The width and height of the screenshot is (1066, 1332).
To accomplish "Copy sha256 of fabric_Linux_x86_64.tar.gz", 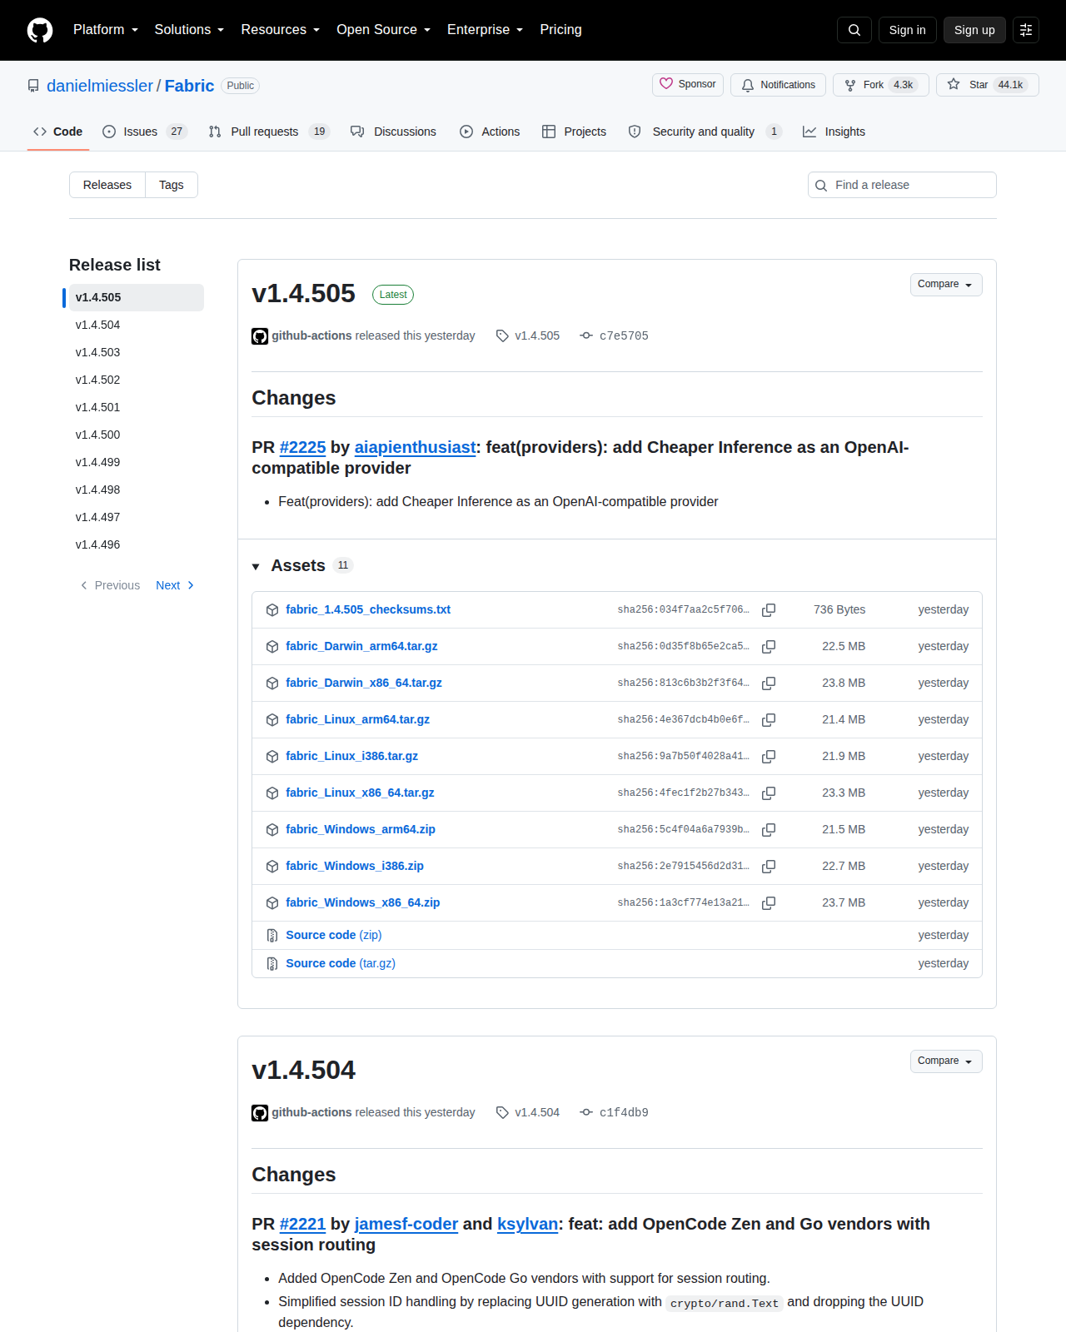I will tap(769, 793).
